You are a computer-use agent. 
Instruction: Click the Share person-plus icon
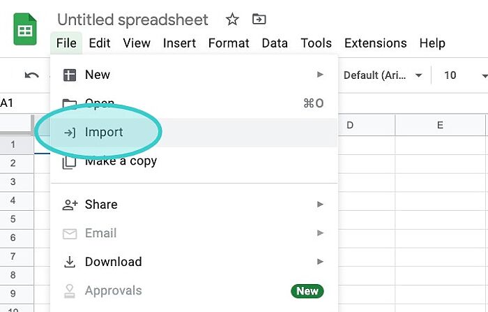[70, 205]
